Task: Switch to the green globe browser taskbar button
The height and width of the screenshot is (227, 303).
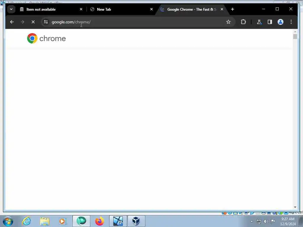Action: pyautogui.click(x=81, y=221)
